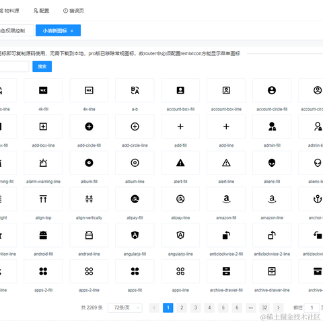Select the apps-2-line icon
323x323 pixels.
(89, 271)
